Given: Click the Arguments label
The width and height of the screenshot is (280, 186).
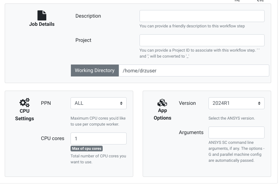Looking at the screenshot, I should point(191,132).
